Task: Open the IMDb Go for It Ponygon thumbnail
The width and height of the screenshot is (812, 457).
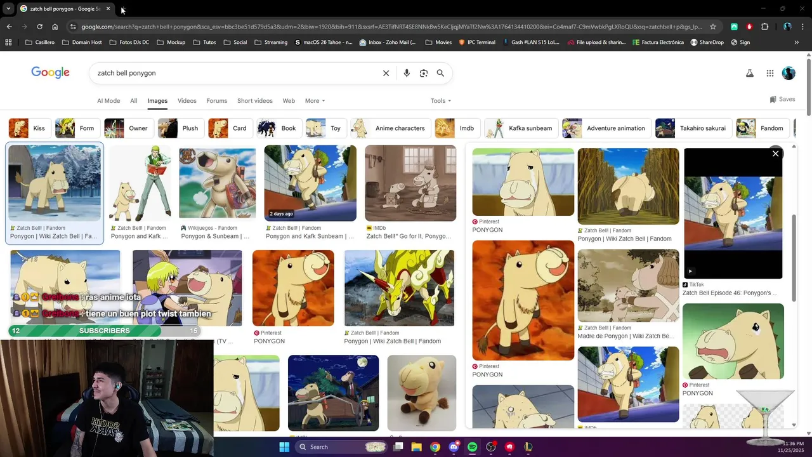Action: click(x=410, y=183)
